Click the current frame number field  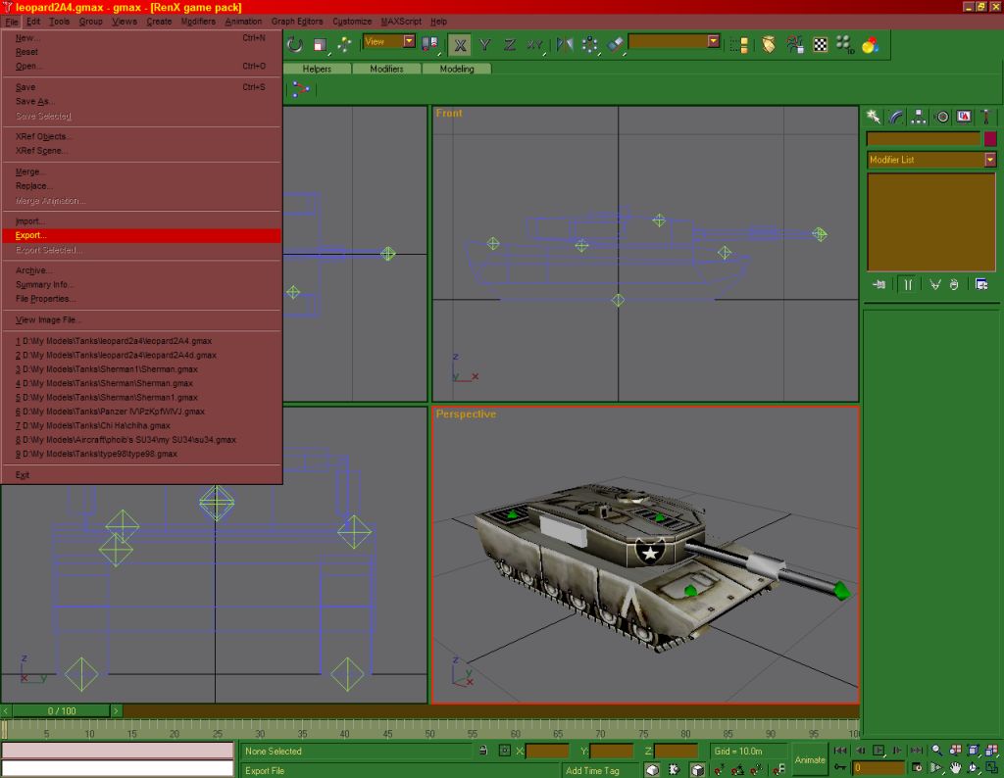(x=878, y=768)
